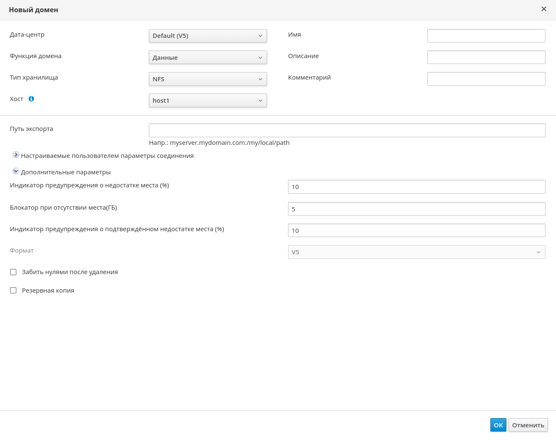Close the Новый домен dialog with X
This screenshot has width=556, height=440.
click(544, 9)
